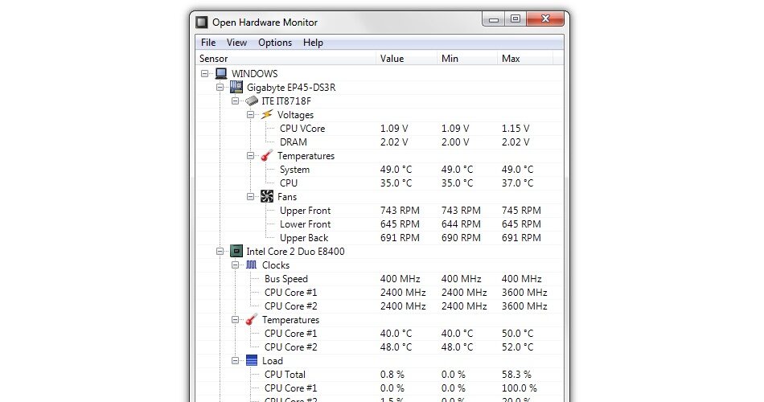Open the File menu
The height and width of the screenshot is (402, 764).
coord(208,43)
